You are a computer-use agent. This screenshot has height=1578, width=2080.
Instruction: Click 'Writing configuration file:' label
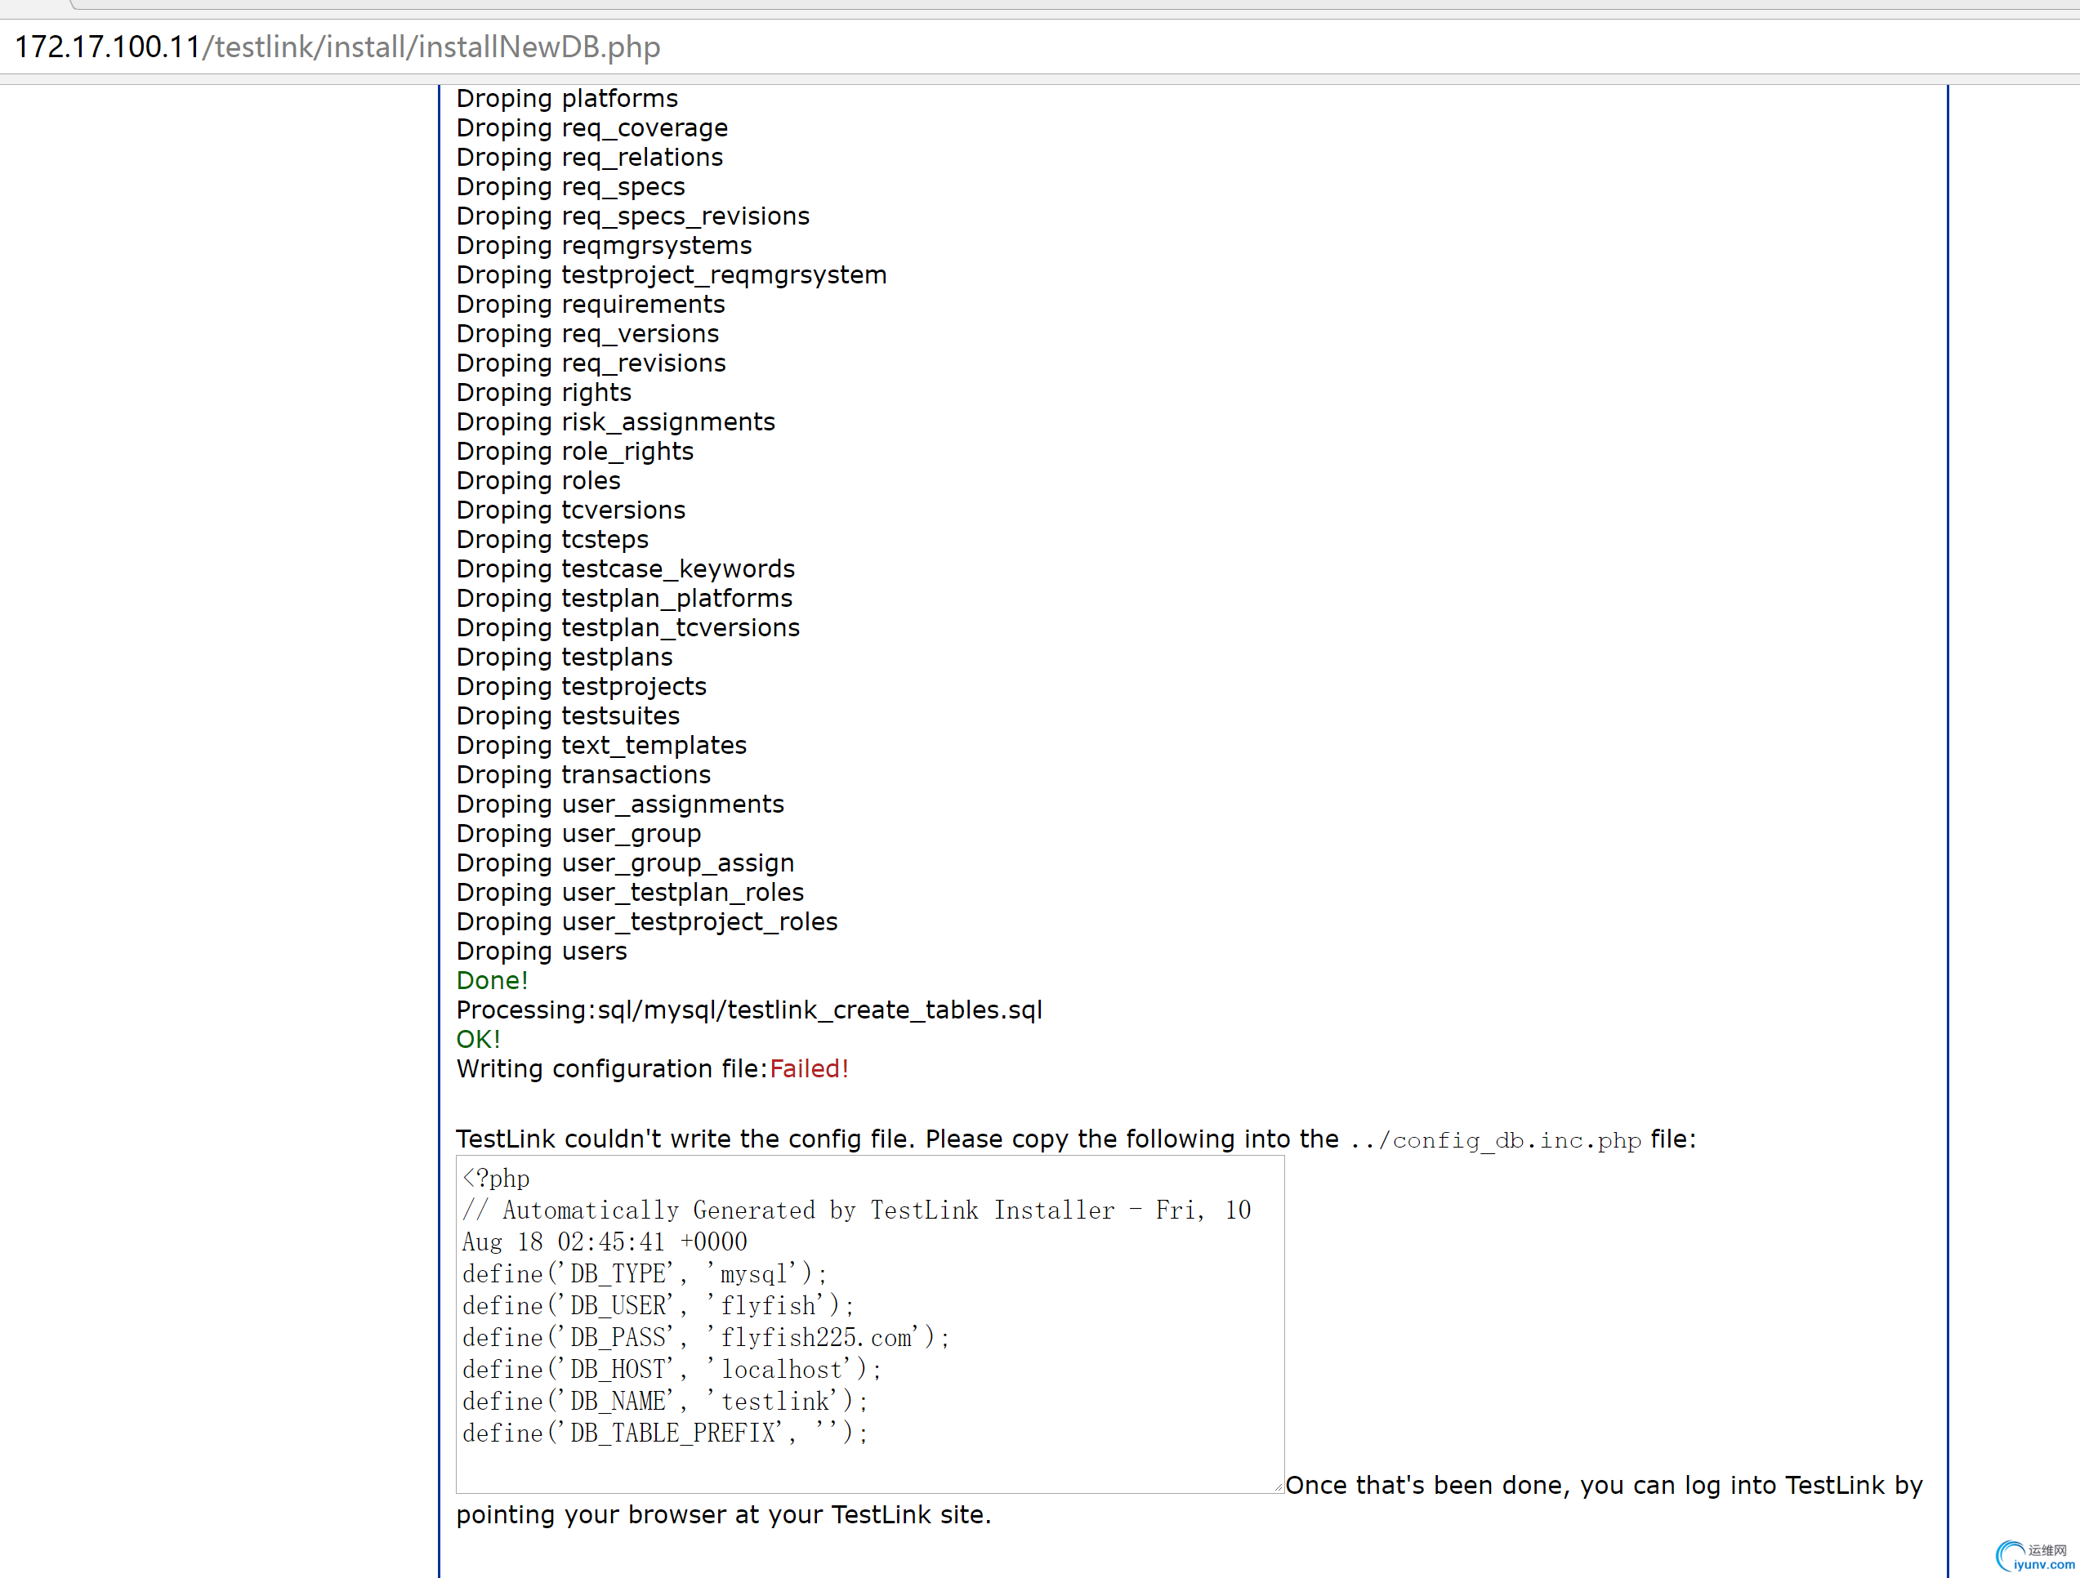(x=612, y=1068)
